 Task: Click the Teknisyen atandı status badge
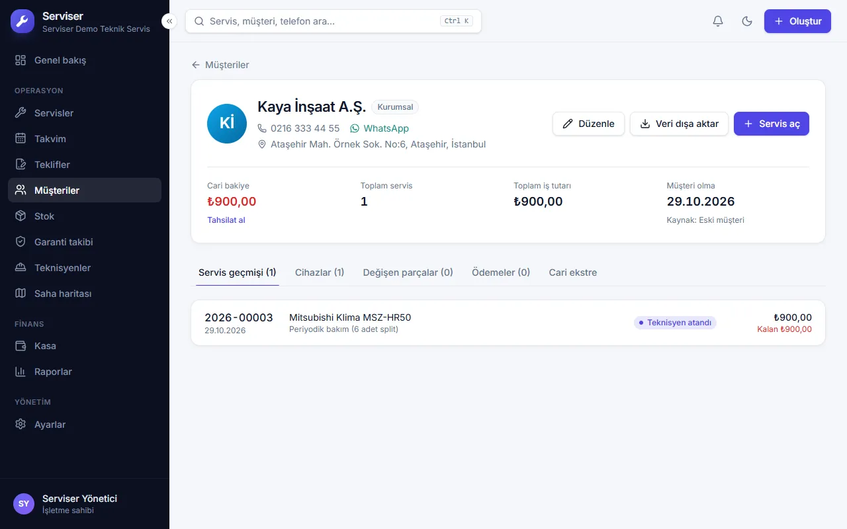(675, 323)
